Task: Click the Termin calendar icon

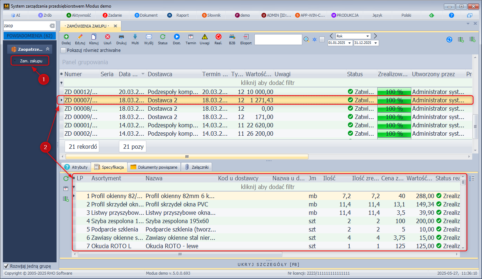Action: [x=191, y=37]
